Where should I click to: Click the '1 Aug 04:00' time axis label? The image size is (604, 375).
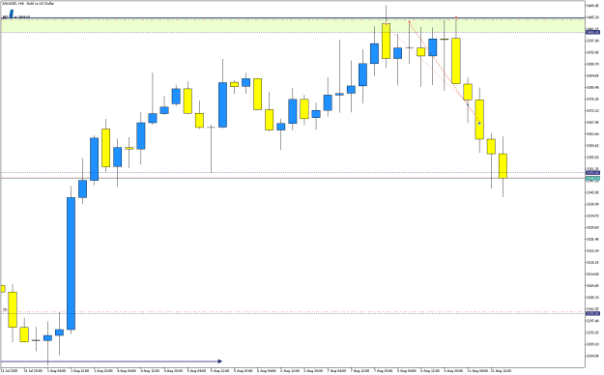[56, 371]
